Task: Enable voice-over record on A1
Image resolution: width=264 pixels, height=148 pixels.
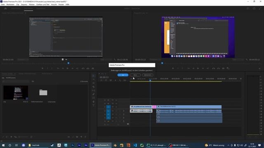Action: 124,111
